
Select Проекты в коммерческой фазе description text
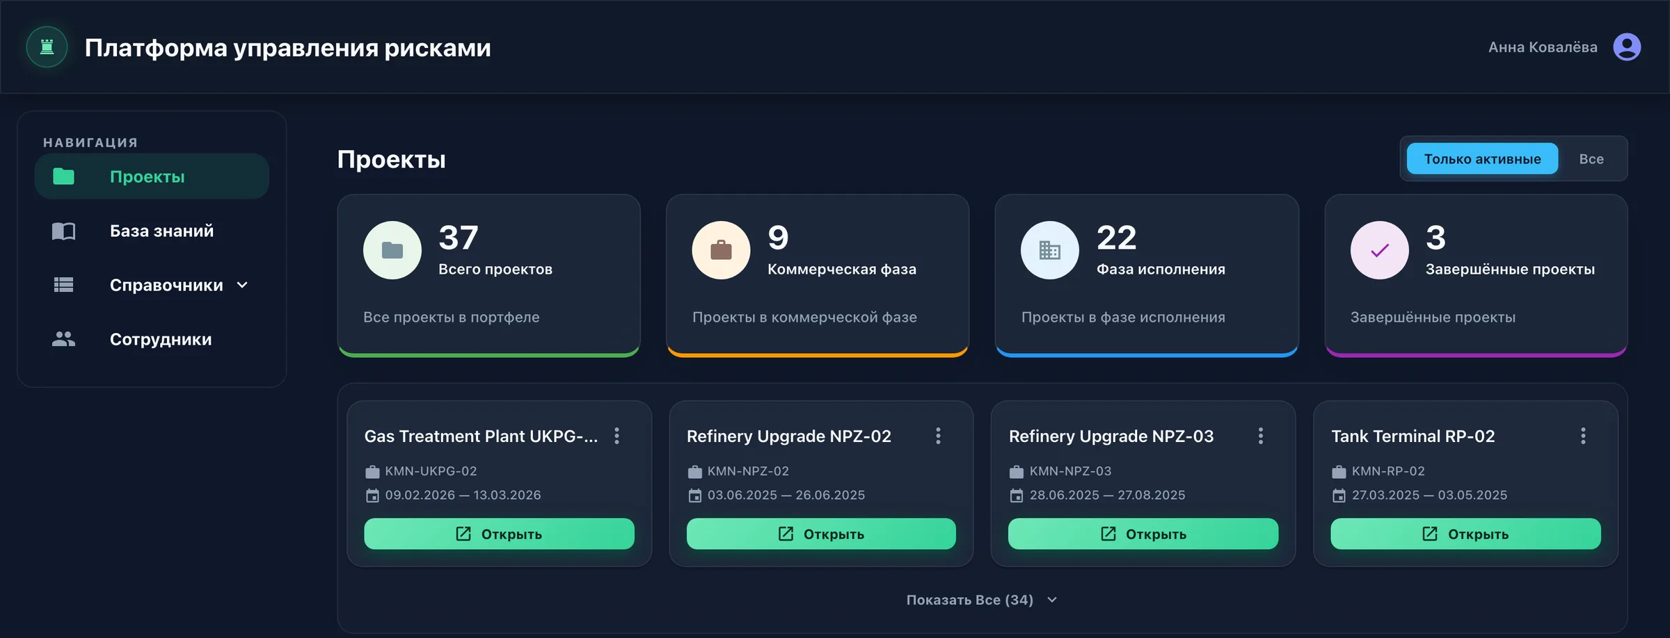point(804,317)
